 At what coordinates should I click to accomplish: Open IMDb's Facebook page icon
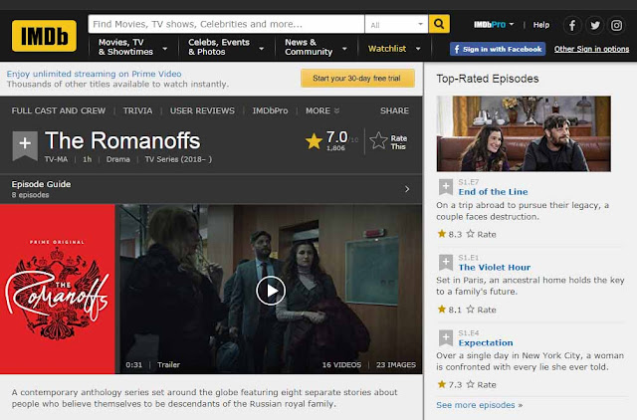(x=572, y=25)
